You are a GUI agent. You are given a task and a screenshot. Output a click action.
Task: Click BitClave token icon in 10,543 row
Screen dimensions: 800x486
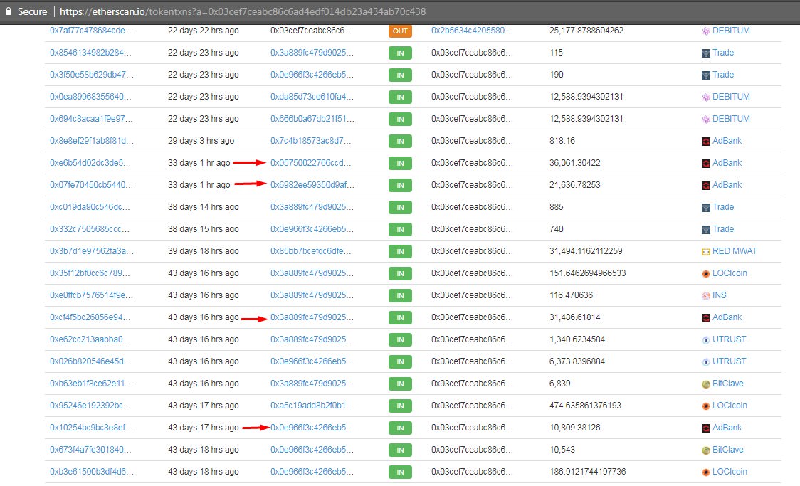click(705, 450)
